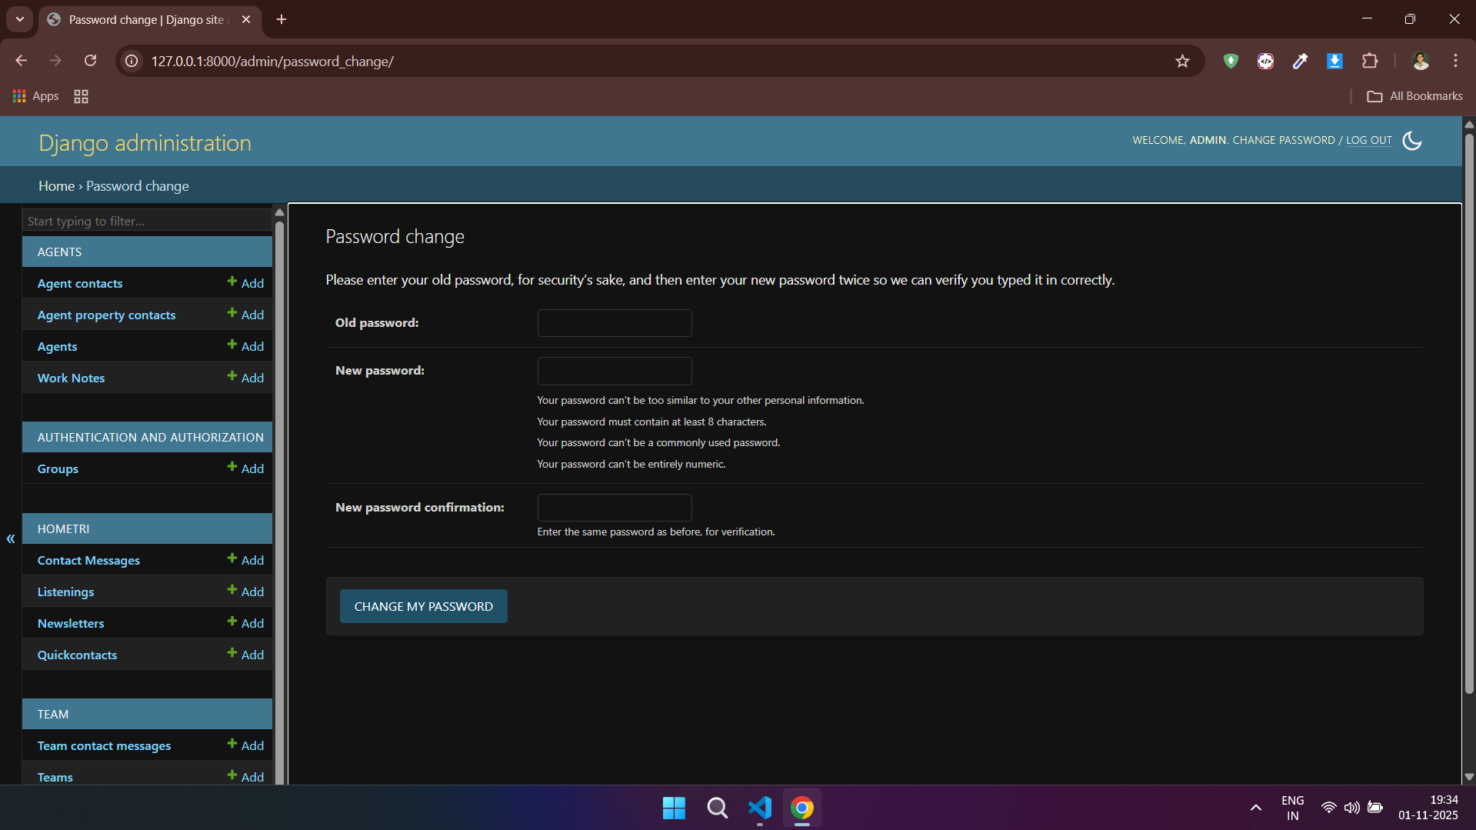Log out of Django admin
The width and height of the screenshot is (1476, 830).
pos(1369,141)
